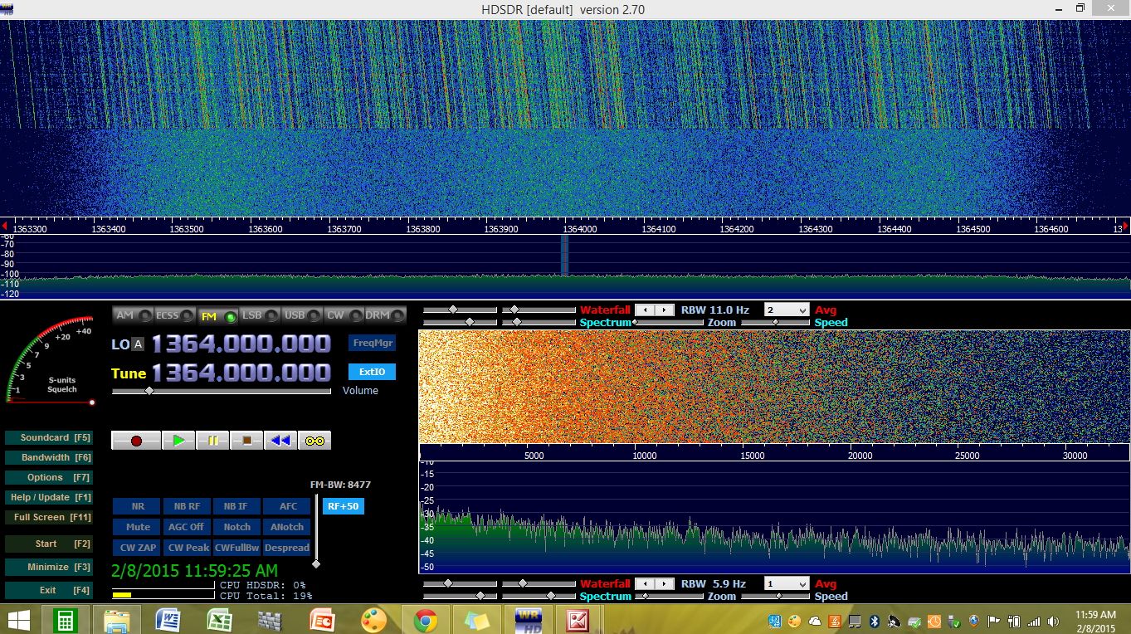The width and height of the screenshot is (1131, 634).
Task: Click Minimize [F3] button
Action: [x=48, y=567]
